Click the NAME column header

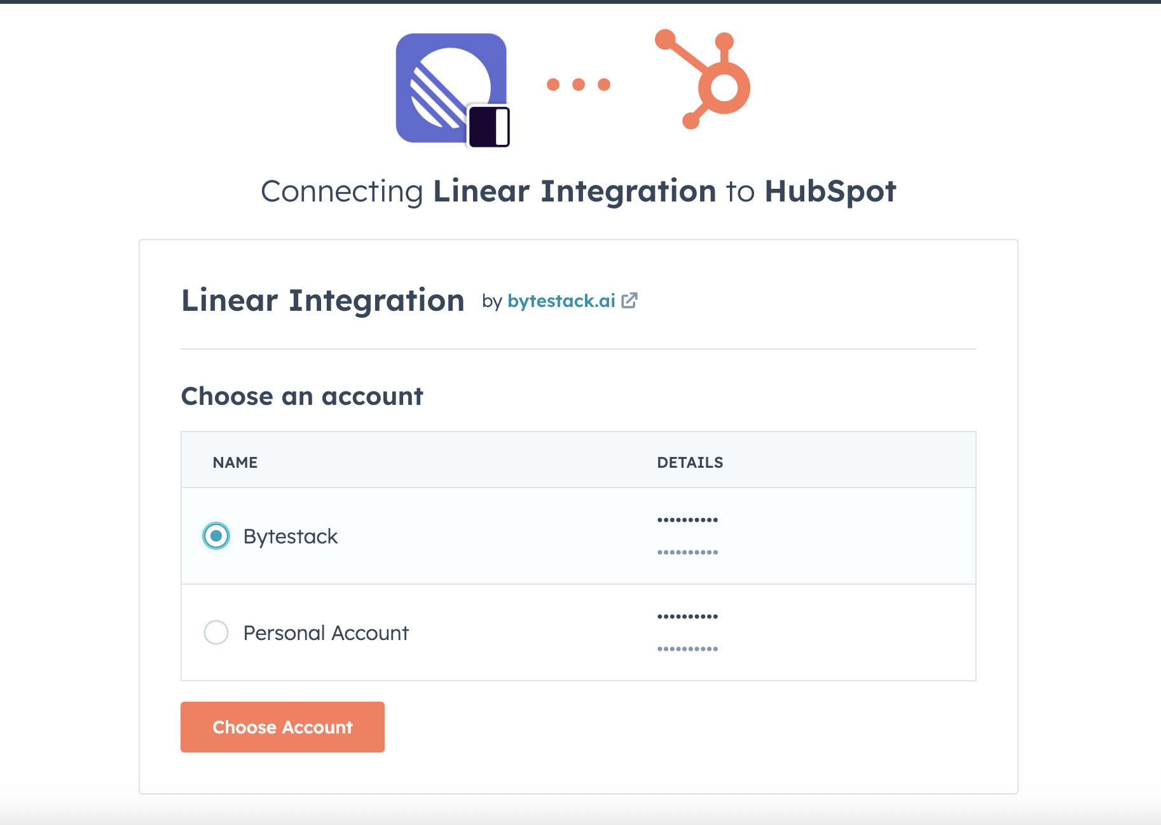pos(235,462)
